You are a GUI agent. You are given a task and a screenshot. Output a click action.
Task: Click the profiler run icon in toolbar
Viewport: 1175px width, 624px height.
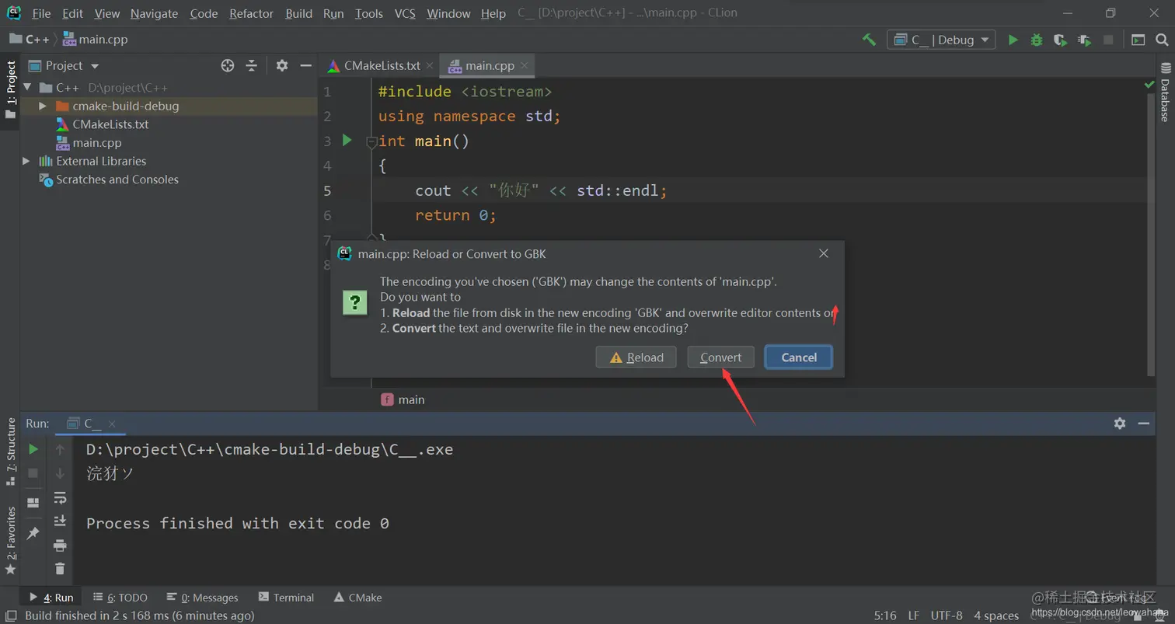(x=1084, y=40)
